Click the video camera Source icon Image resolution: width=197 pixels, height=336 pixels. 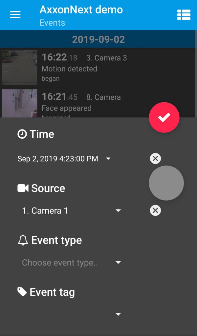(x=23, y=188)
